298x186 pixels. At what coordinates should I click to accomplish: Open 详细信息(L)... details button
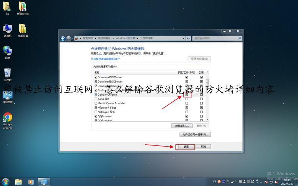click(182, 126)
